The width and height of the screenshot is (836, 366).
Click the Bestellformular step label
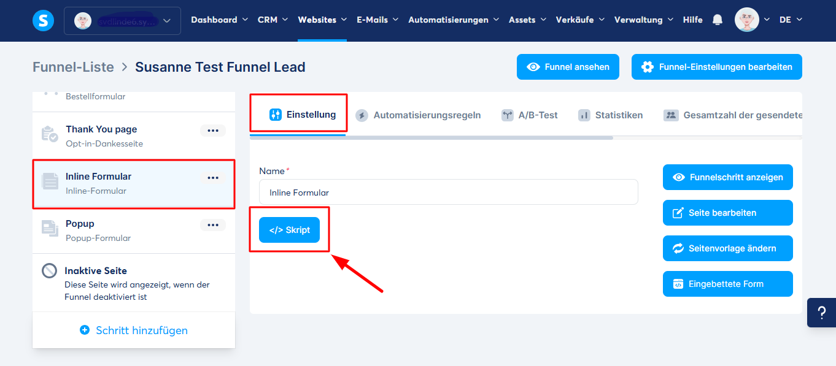[x=96, y=96]
